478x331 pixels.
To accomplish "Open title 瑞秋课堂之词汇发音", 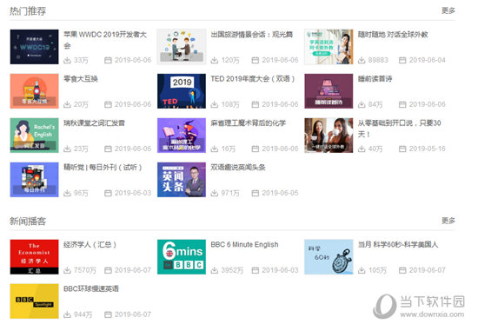I will point(94,122).
